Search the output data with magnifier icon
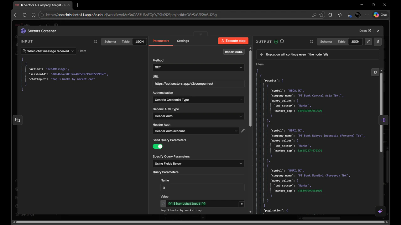 click(311, 42)
